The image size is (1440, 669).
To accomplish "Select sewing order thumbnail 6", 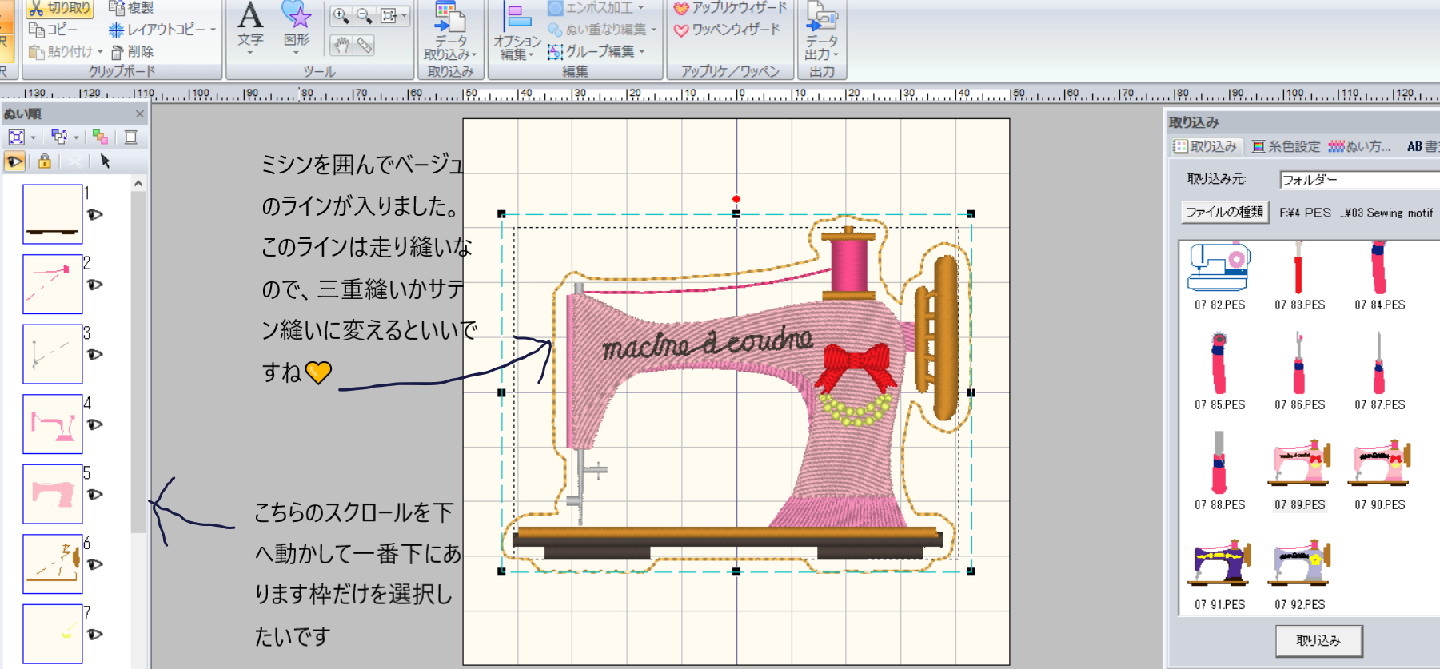I will coord(53,564).
